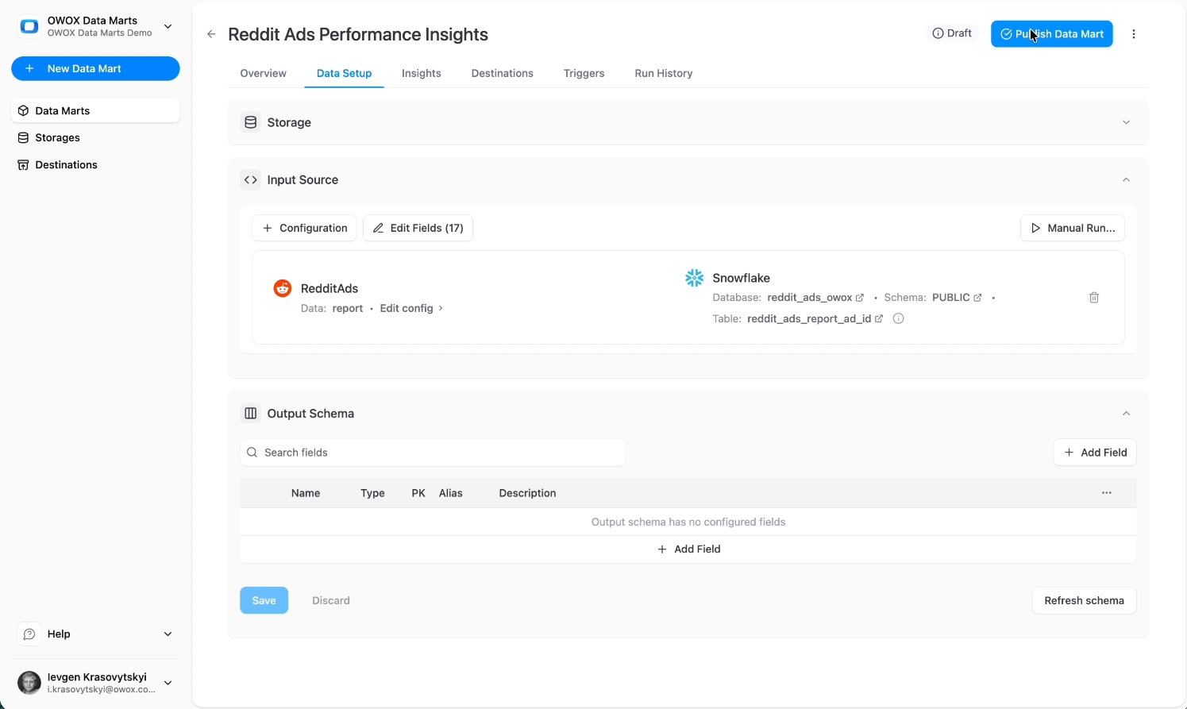Image resolution: width=1187 pixels, height=709 pixels.
Task: Select the Data Marts sidebar icon
Action: (x=23, y=110)
